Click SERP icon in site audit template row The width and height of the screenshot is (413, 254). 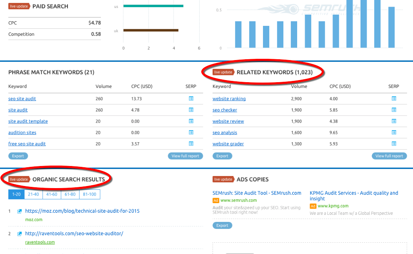point(191,121)
